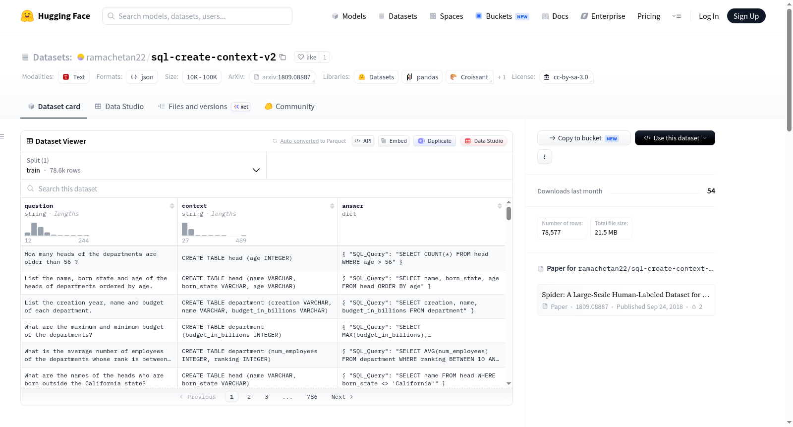Open Community tab

[x=290, y=107]
